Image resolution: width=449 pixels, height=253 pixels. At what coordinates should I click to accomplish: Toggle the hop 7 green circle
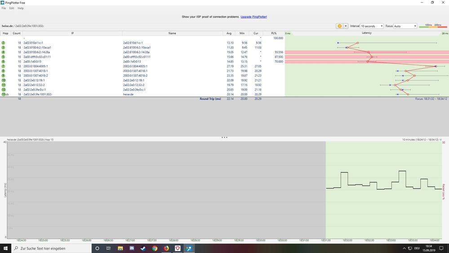4,66
